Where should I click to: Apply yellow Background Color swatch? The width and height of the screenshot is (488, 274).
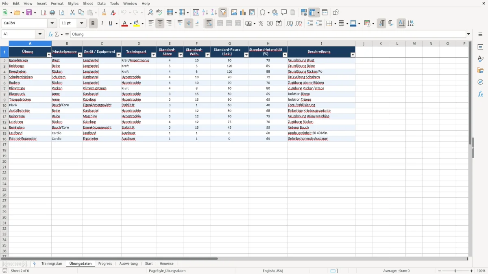pyautogui.click(x=137, y=24)
